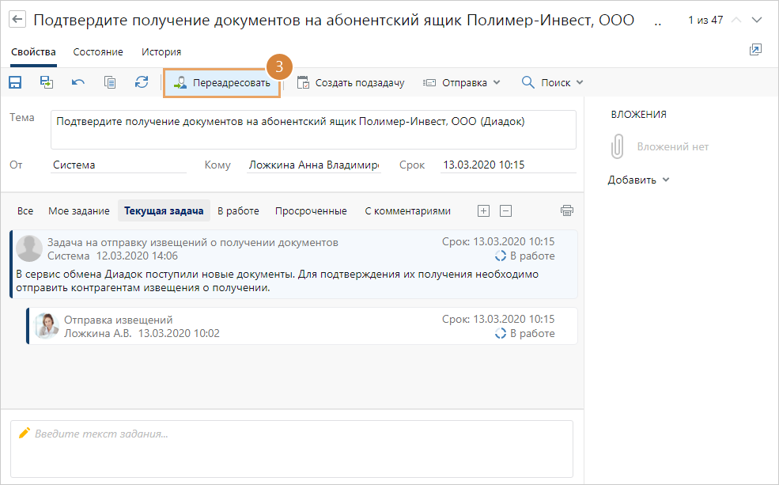Viewport: 779px width, 485px height.
Task: Click the Переадресовать button
Action: click(x=222, y=82)
